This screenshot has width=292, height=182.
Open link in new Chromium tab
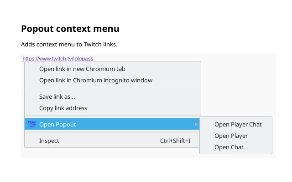click(x=82, y=69)
